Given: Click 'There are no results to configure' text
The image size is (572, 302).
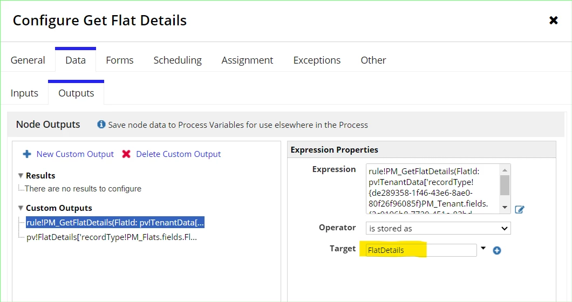Looking at the screenshot, I should click(x=83, y=189).
